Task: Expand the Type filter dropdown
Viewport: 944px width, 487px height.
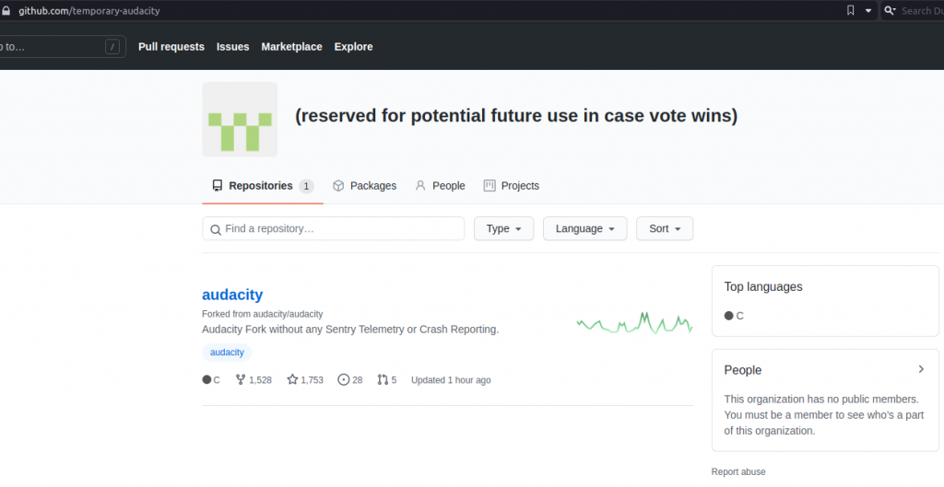Action: [503, 228]
